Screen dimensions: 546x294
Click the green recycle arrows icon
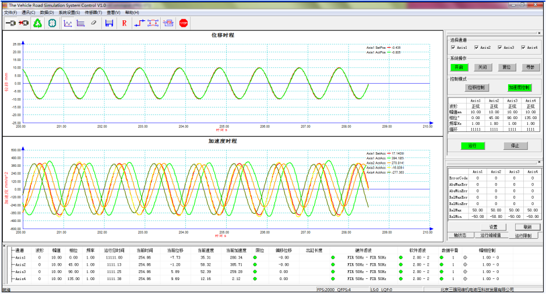pos(37,23)
